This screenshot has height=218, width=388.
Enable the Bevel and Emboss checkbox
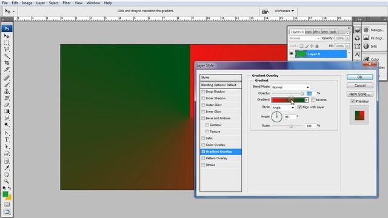pyautogui.click(x=203, y=119)
